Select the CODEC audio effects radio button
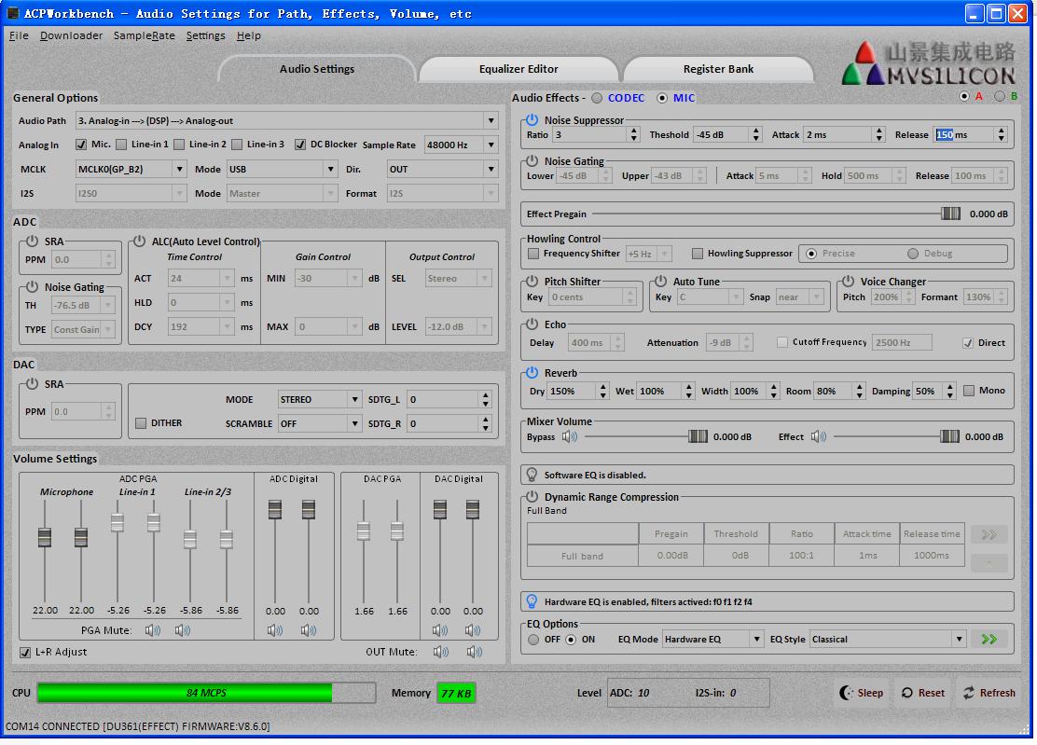Screen dimensions: 1037x745 597,98
